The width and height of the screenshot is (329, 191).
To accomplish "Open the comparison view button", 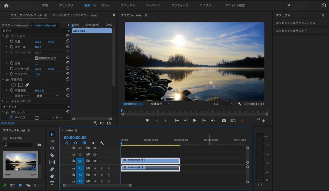I will click(x=233, y=121).
